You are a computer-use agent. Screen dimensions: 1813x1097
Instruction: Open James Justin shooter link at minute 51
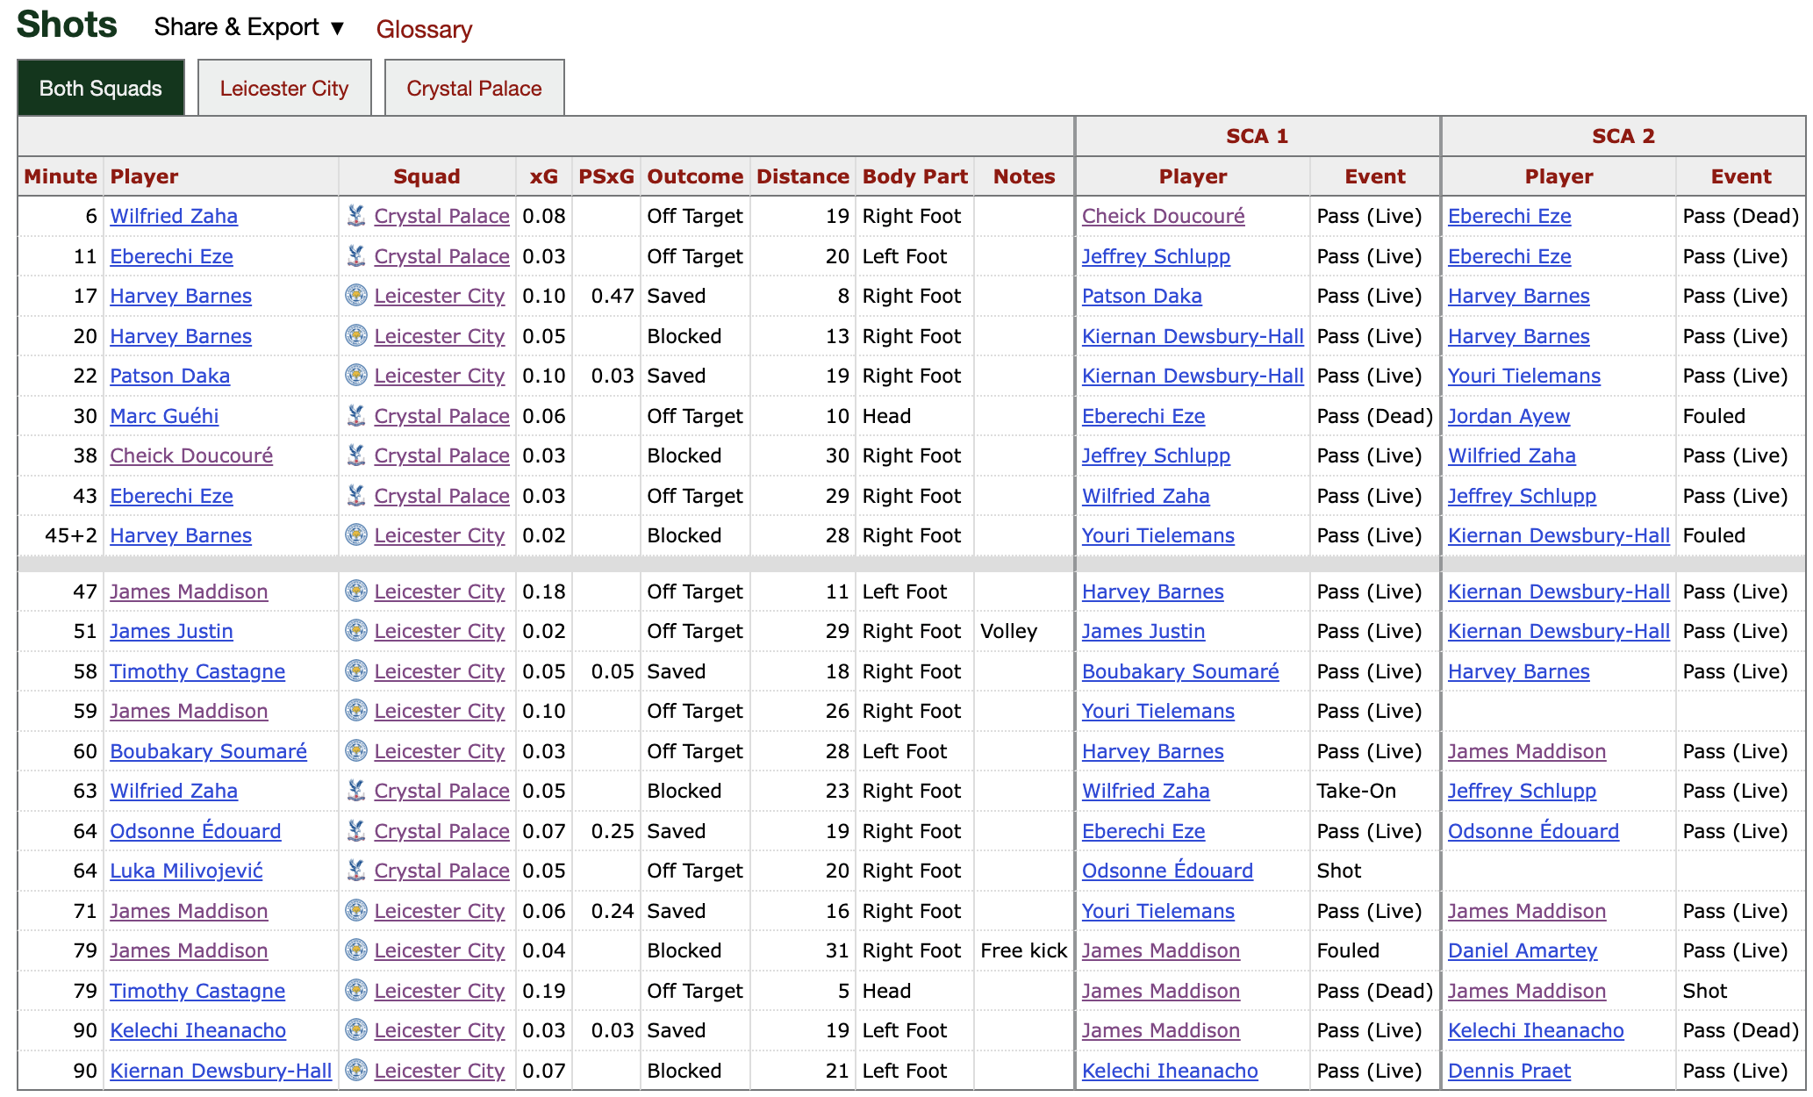[x=171, y=631]
